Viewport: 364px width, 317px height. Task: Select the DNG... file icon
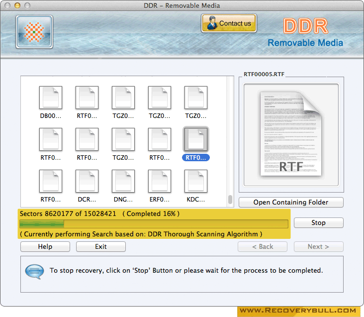point(123,181)
